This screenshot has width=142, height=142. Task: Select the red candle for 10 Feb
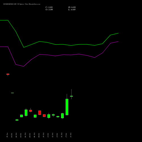tap(44, 116)
